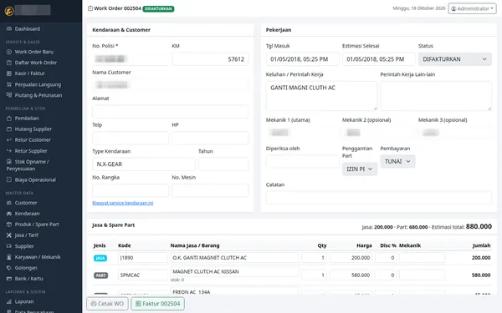Click the Telp input field

pyautogui.click(x=131, y=138)
